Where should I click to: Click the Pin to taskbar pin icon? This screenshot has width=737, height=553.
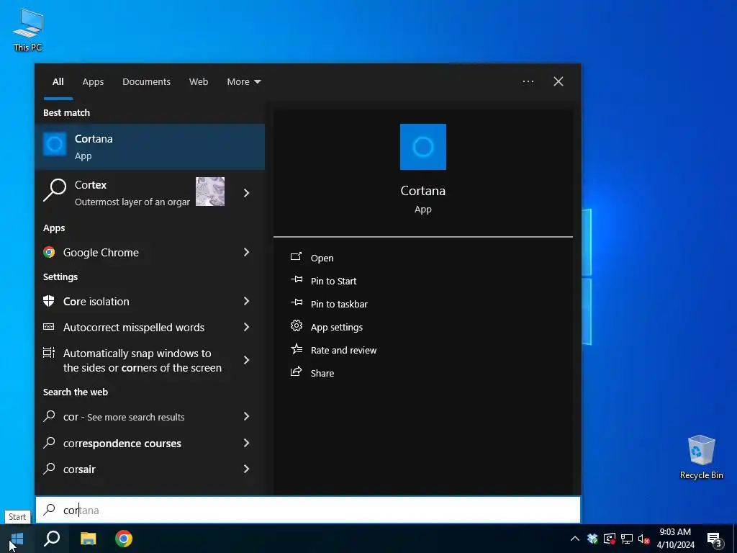coord(296,302)
